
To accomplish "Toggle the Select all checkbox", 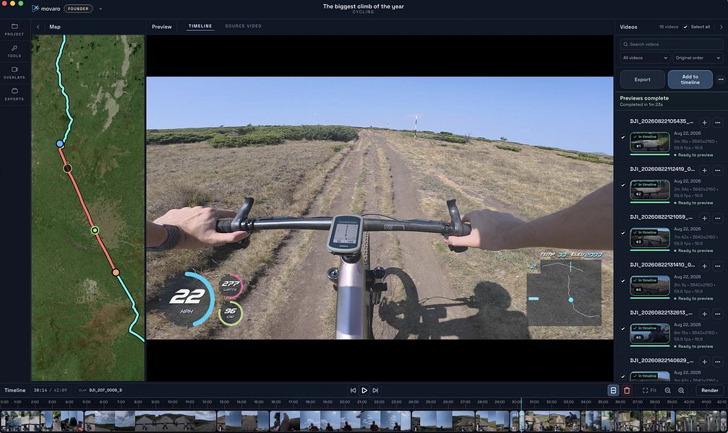I will (x=685, y=27).
